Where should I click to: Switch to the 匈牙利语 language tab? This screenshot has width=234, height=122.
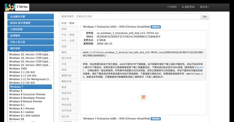[x=68, y=110]
